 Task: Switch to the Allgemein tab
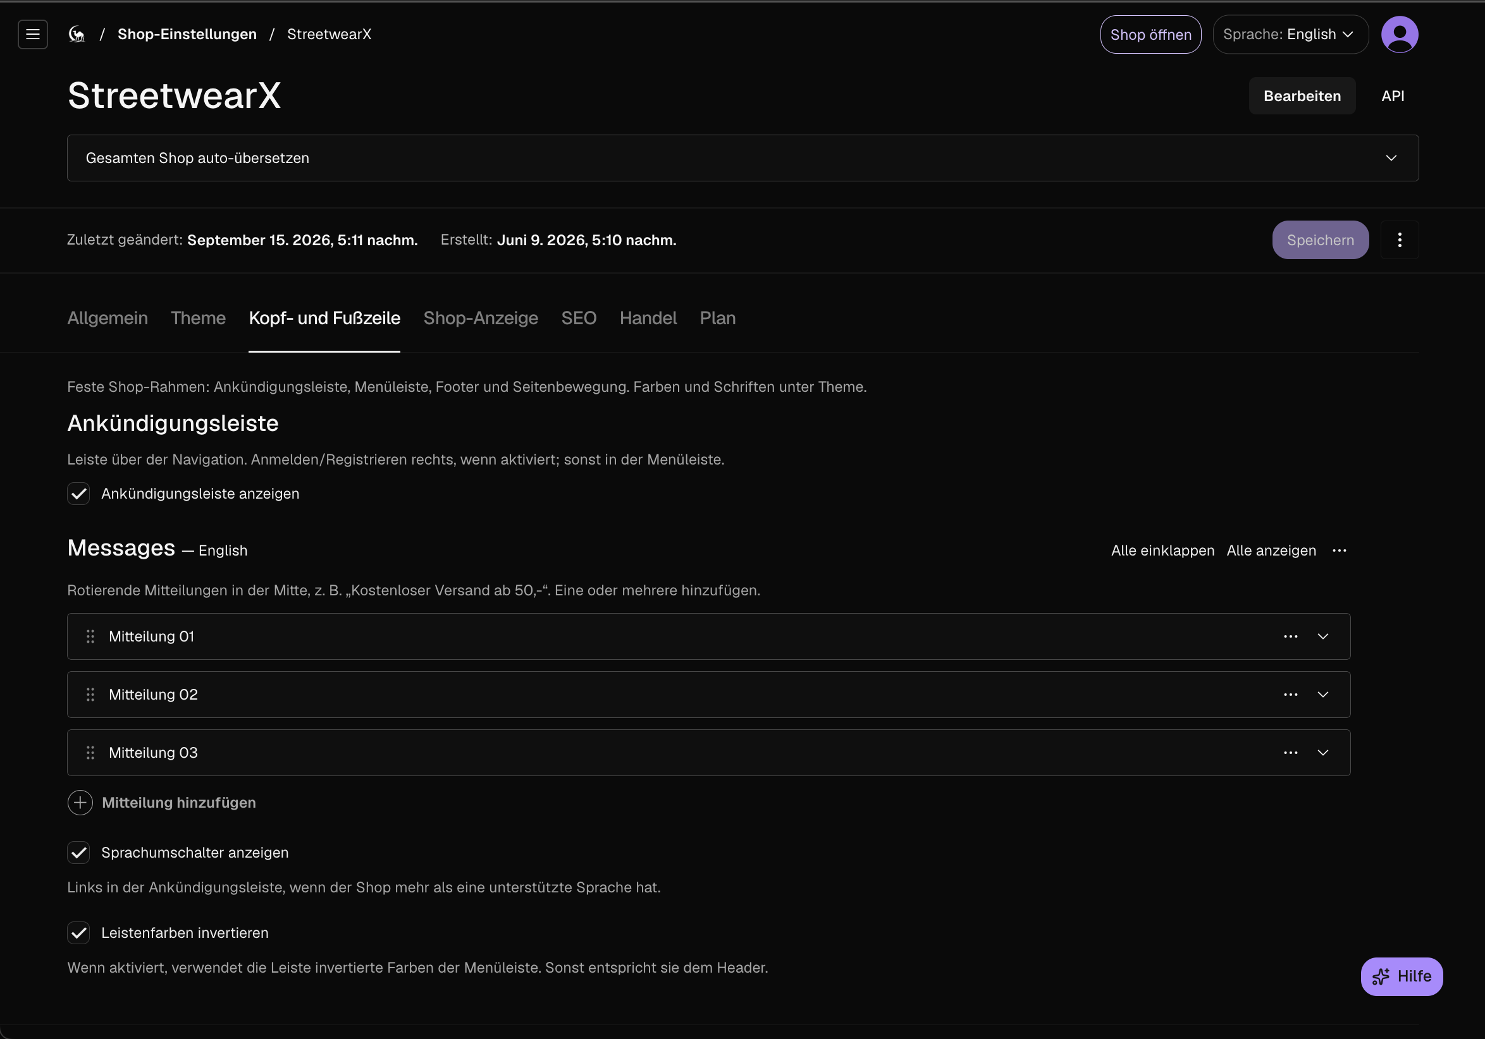[x=108, y=318]
